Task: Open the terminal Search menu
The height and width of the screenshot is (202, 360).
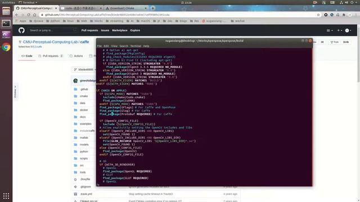Action: pyautogui.click(x=124, y=46)
